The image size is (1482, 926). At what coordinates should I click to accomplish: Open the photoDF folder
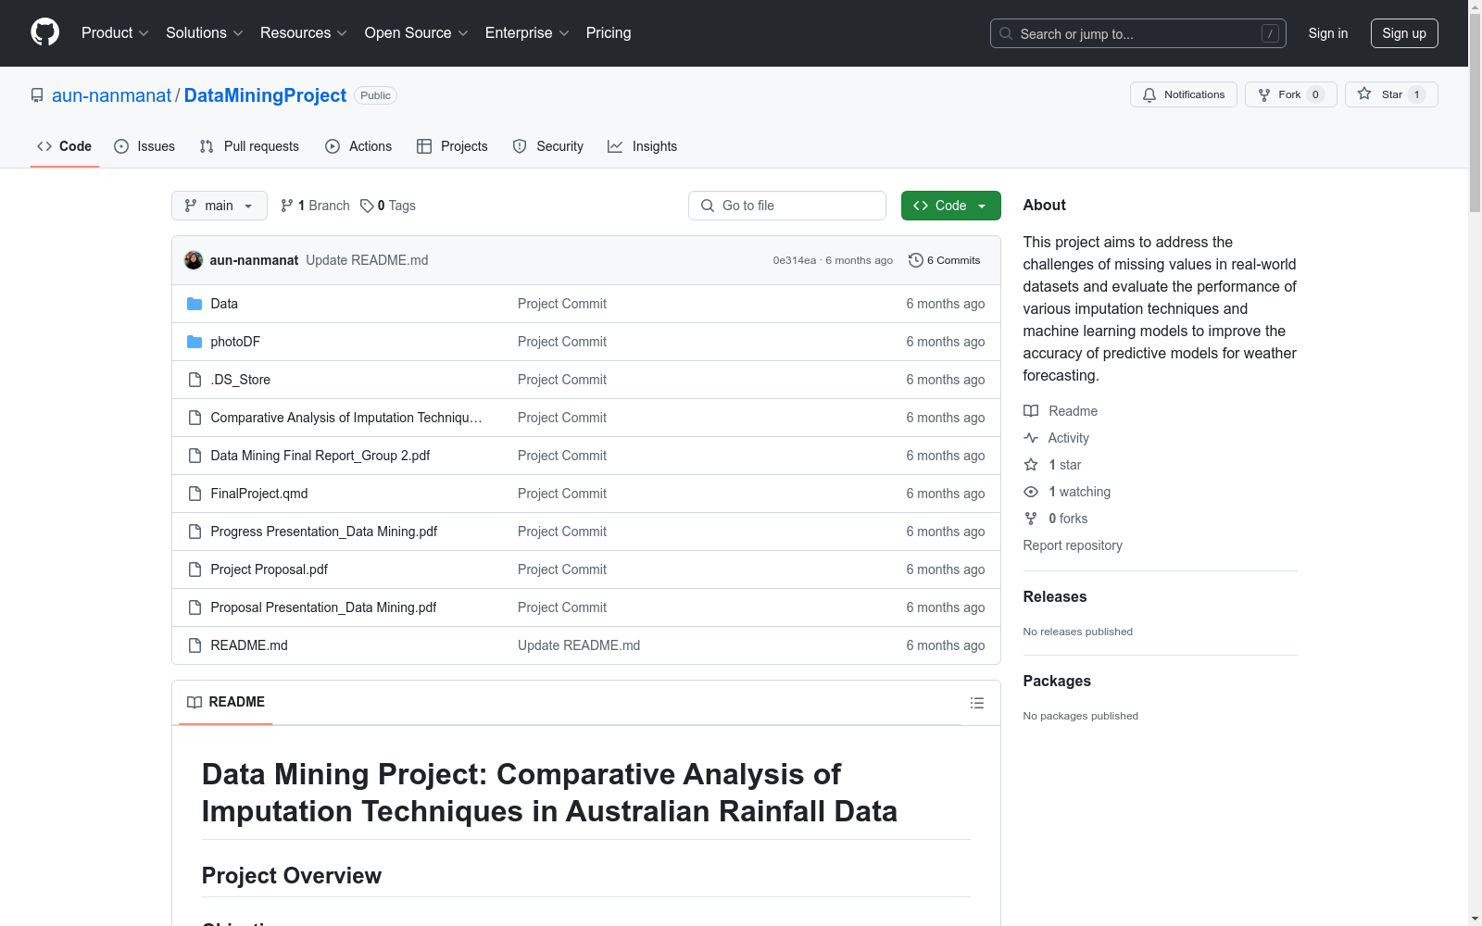[235, 342]
